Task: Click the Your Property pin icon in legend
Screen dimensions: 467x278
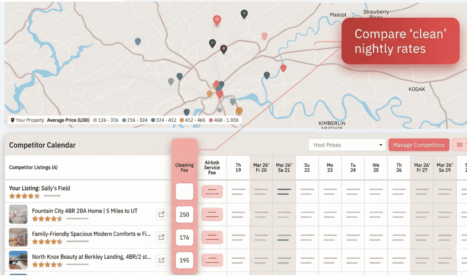Action: click(13, 120)
